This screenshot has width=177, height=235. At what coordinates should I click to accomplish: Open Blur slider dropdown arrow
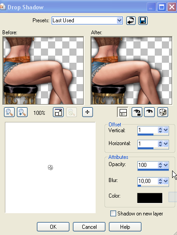pyautogui.click(x=165, y=181)
